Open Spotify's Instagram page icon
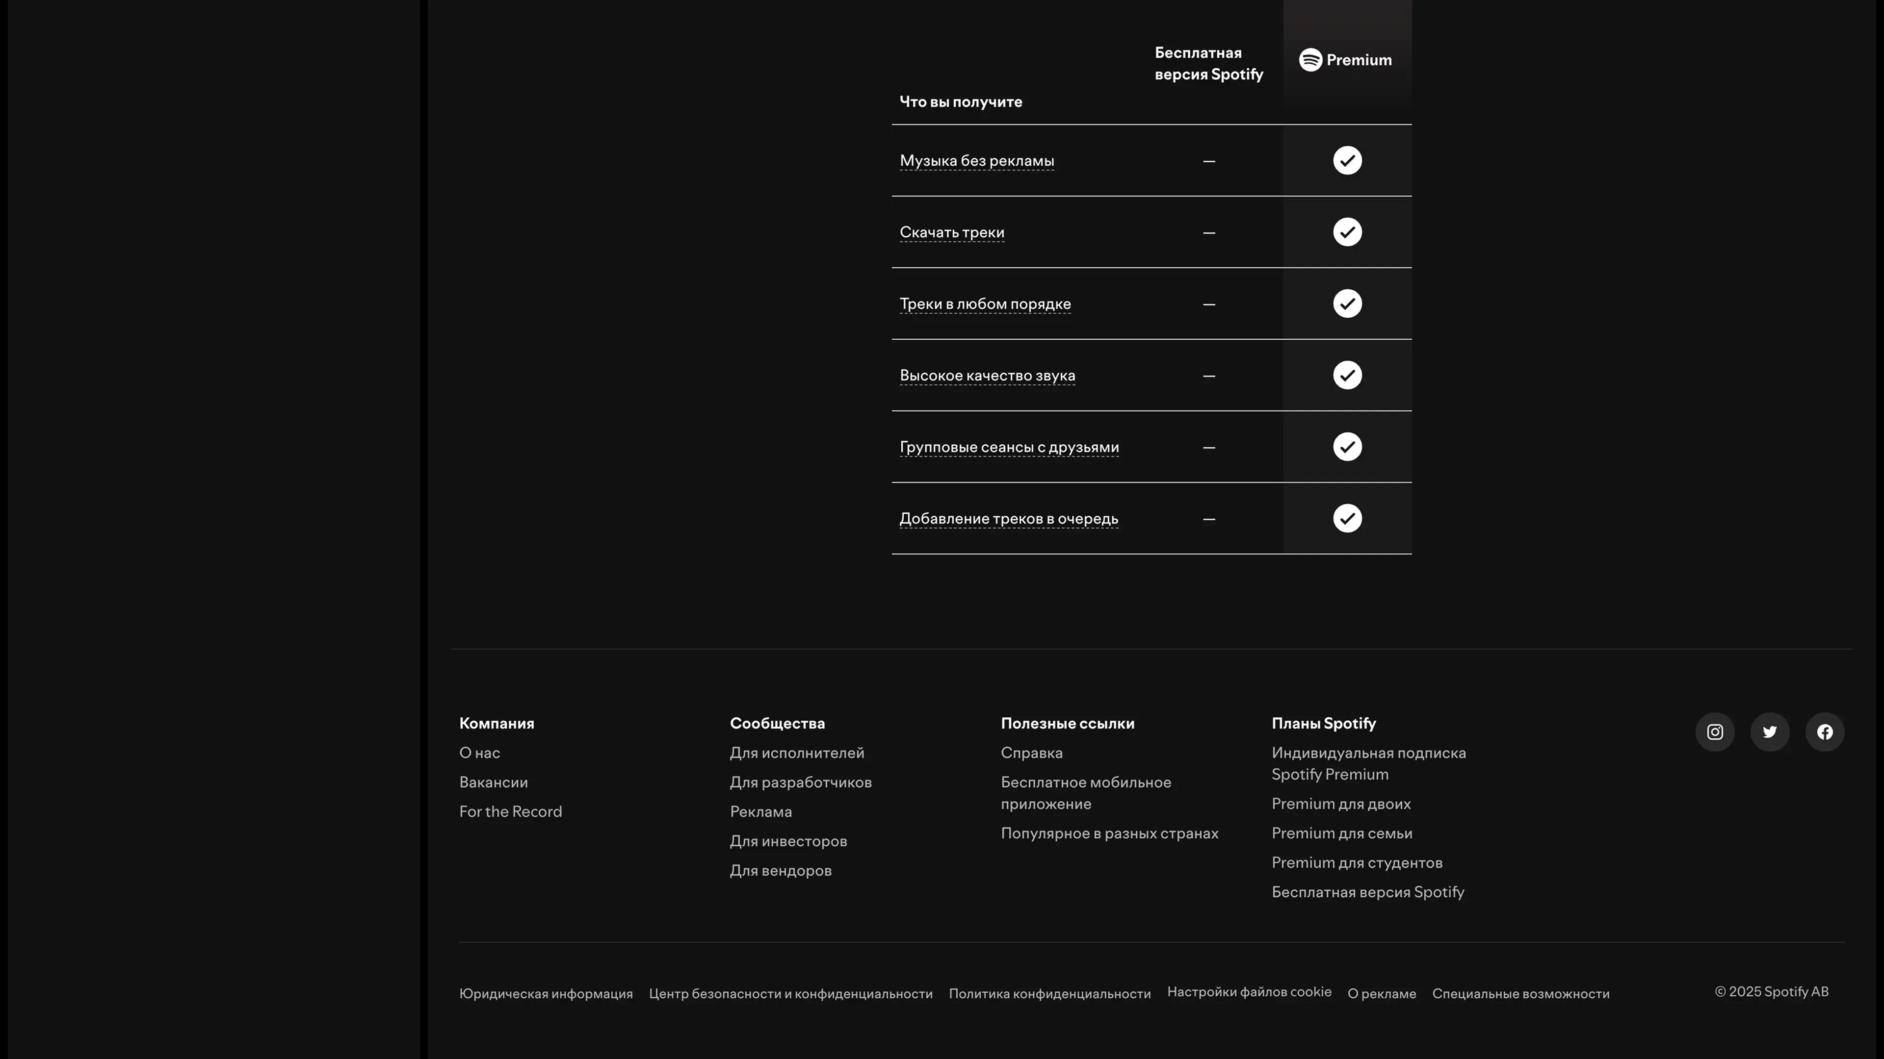 pyautogui.click(x=1714, y=731)
